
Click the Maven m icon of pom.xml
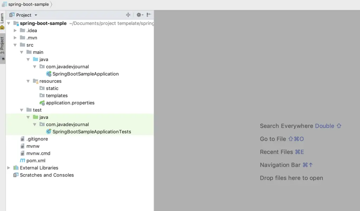click(22, 161)
